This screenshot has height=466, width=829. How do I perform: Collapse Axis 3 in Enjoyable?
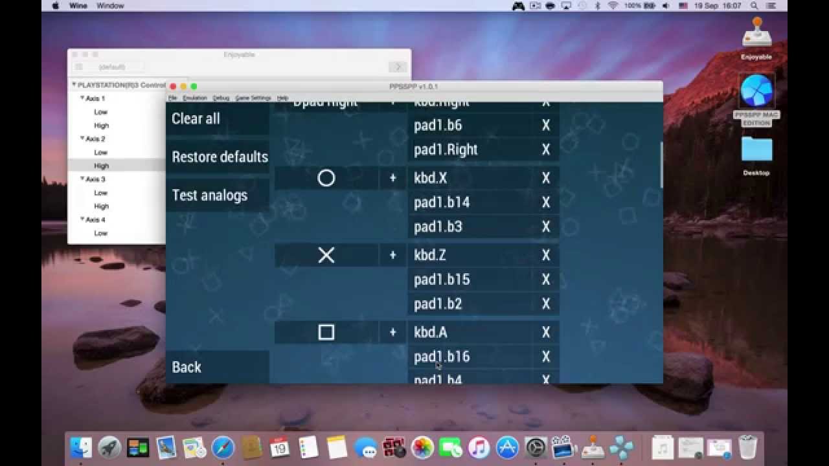point(82,179)
